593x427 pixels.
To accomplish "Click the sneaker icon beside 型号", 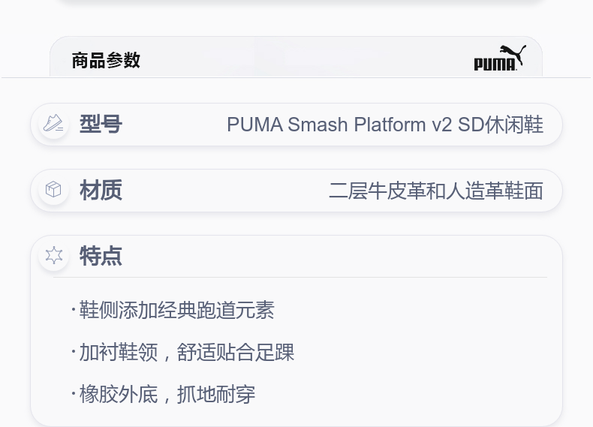I will point(53,124).
